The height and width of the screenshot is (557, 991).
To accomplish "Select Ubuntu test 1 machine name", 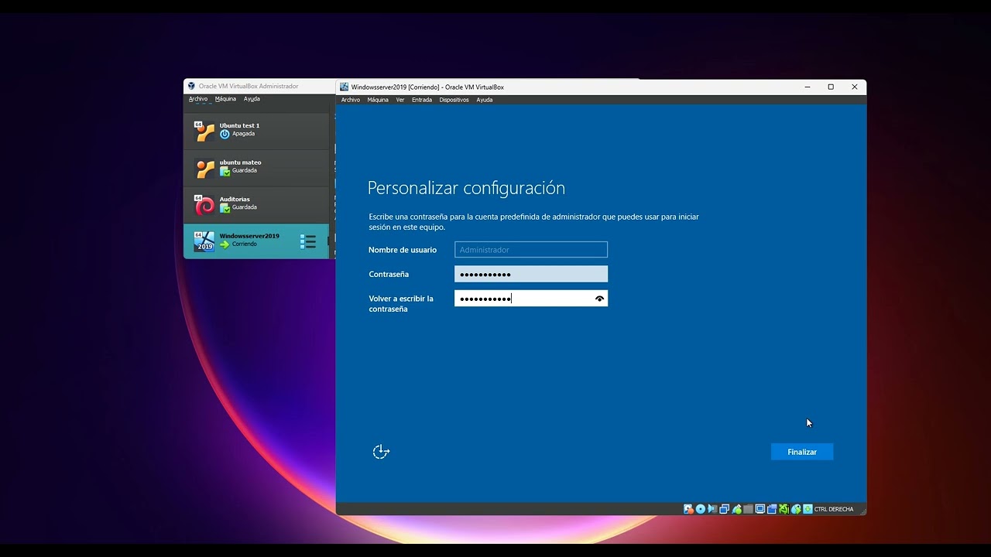I will [239, 125].
